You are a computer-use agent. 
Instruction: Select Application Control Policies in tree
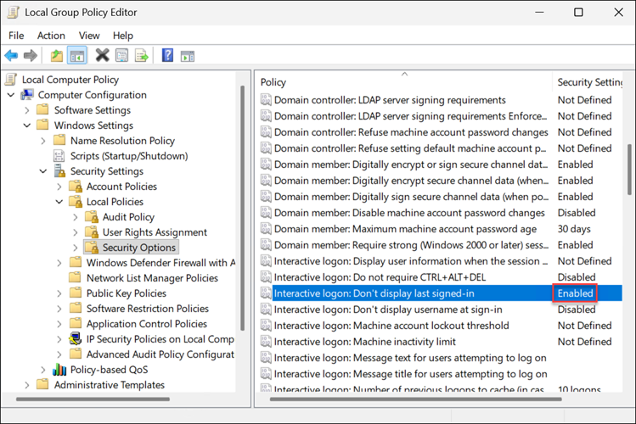coord(147,324)
